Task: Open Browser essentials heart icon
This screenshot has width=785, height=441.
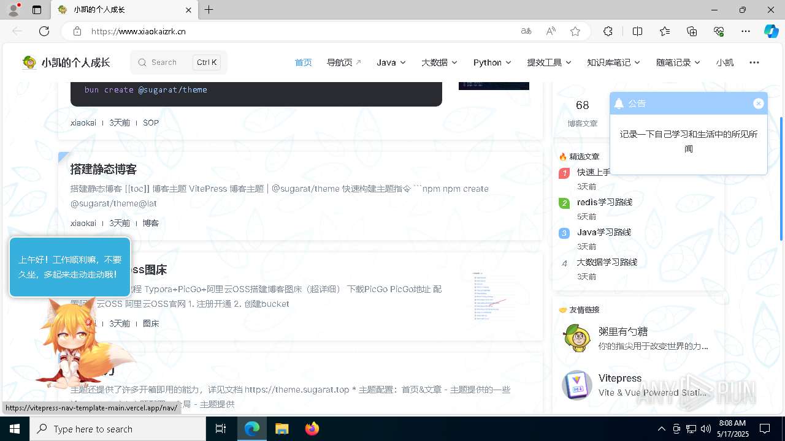Action: click(x=719, y=31)
